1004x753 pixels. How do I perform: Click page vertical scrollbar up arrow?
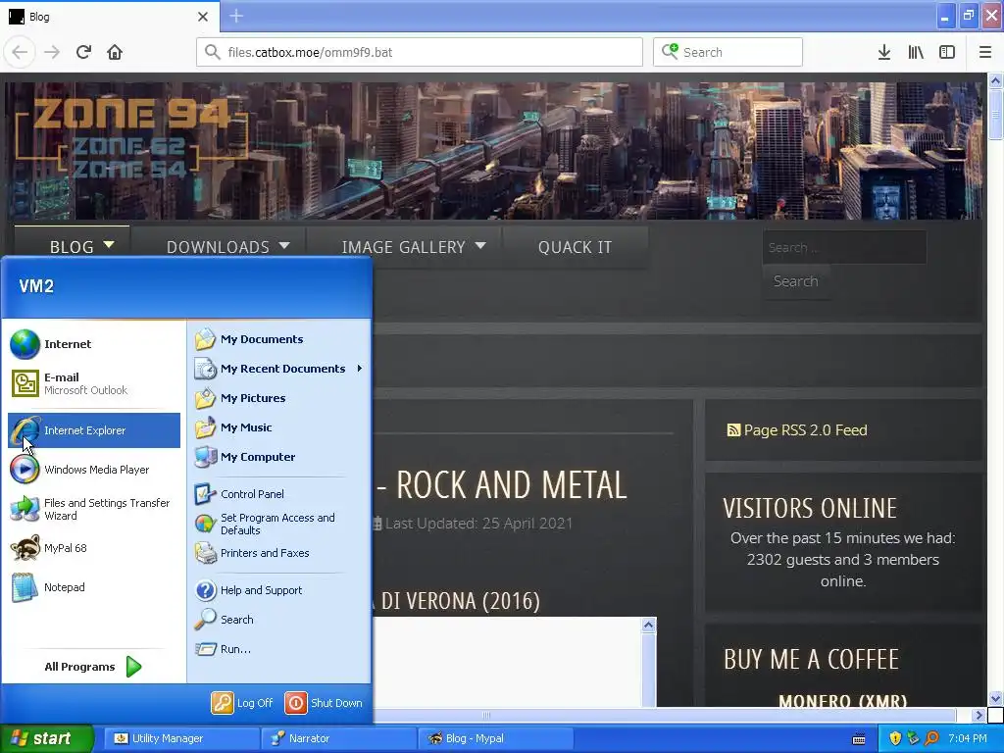[996, 81]
